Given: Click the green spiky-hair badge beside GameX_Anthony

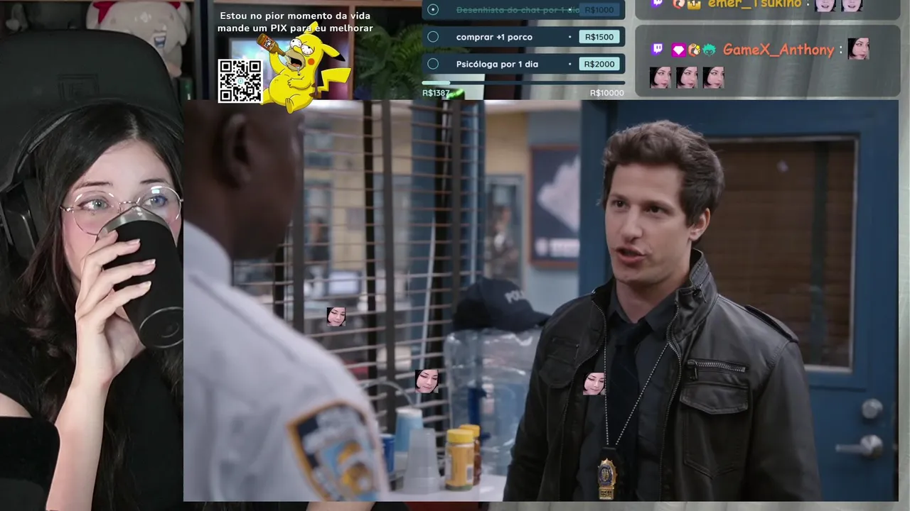Looking at the screenshot, I should pyautogui.click(x=710, y=50).
